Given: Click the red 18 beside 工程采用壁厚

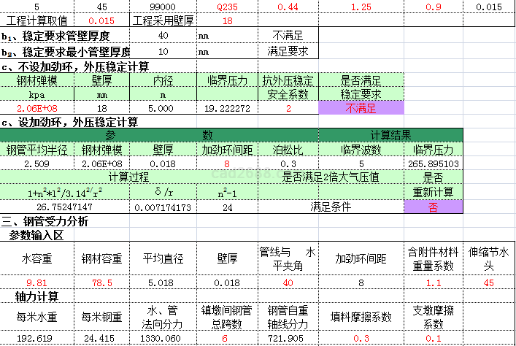Looking at the screenshot, I should click(x=227, y=21).
